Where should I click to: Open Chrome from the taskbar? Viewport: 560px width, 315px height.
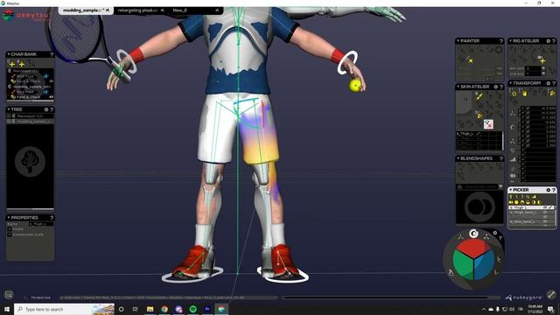[164, 309]
